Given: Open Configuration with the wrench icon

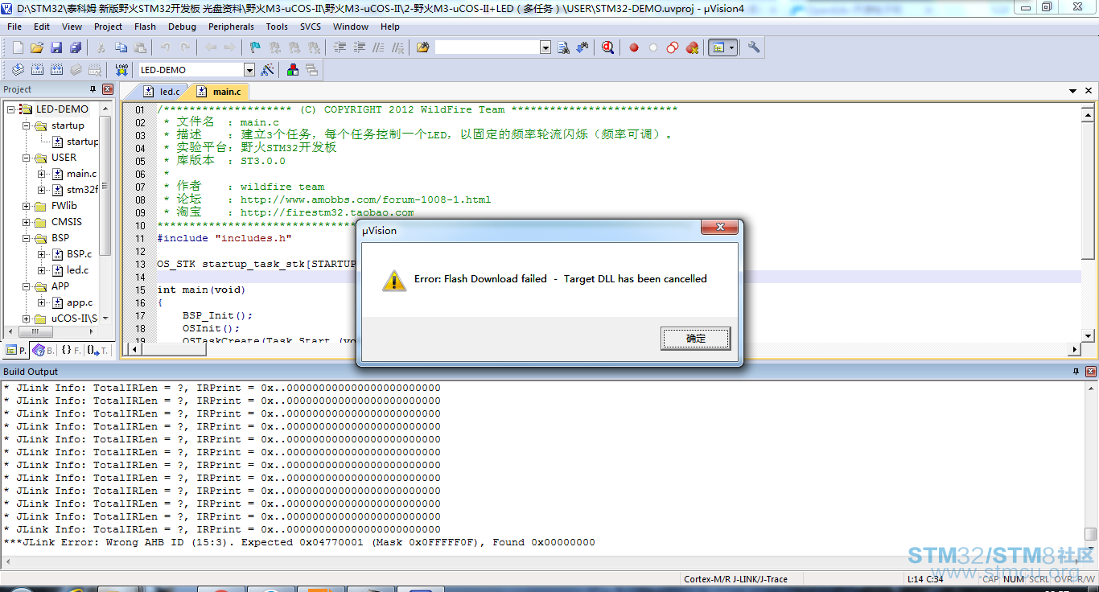Looking at the screenshot, I should click(x=754, y=48).
